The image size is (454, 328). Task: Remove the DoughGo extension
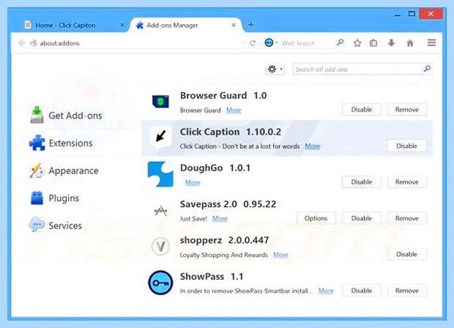407,182
